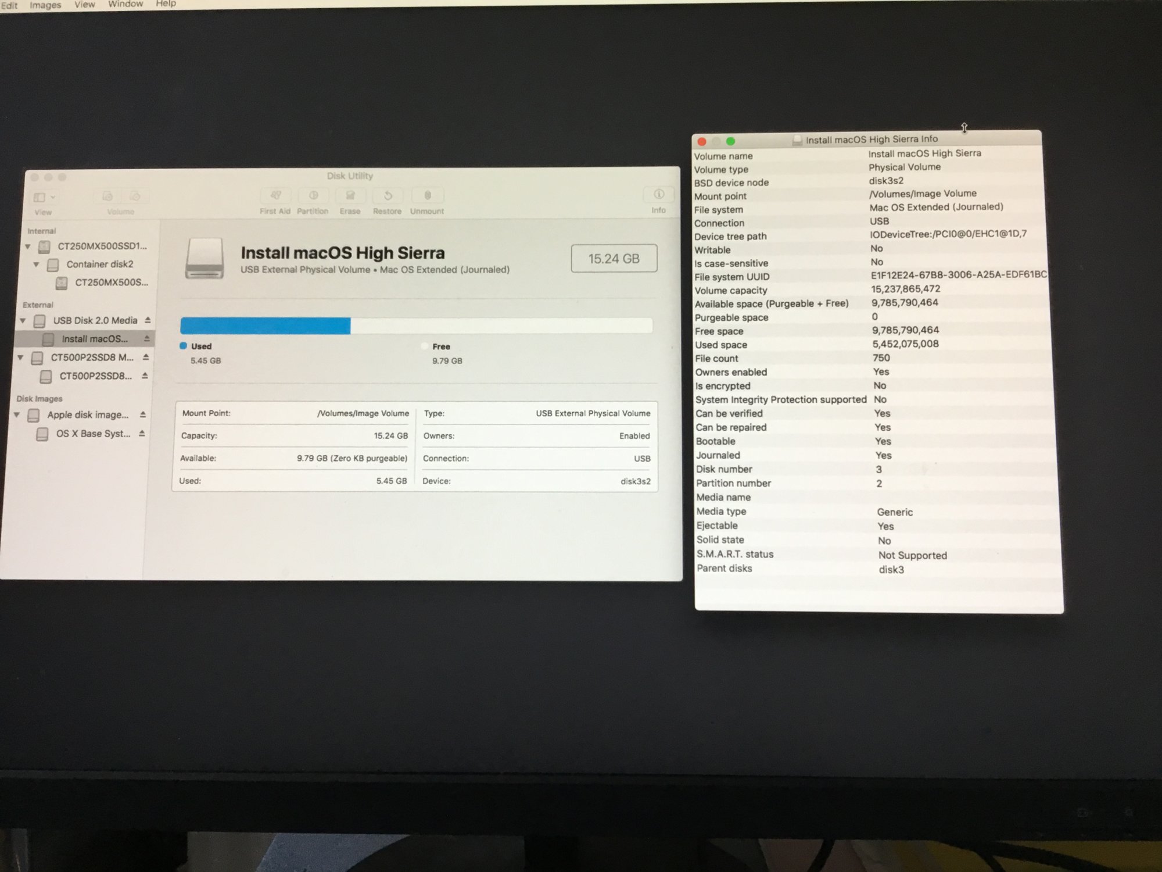The width and height of the screenshot is (1162, 872).
Task: Close the Install macOS High Sierra Info window
Action: pyautogui.click(x=702, y=141)
